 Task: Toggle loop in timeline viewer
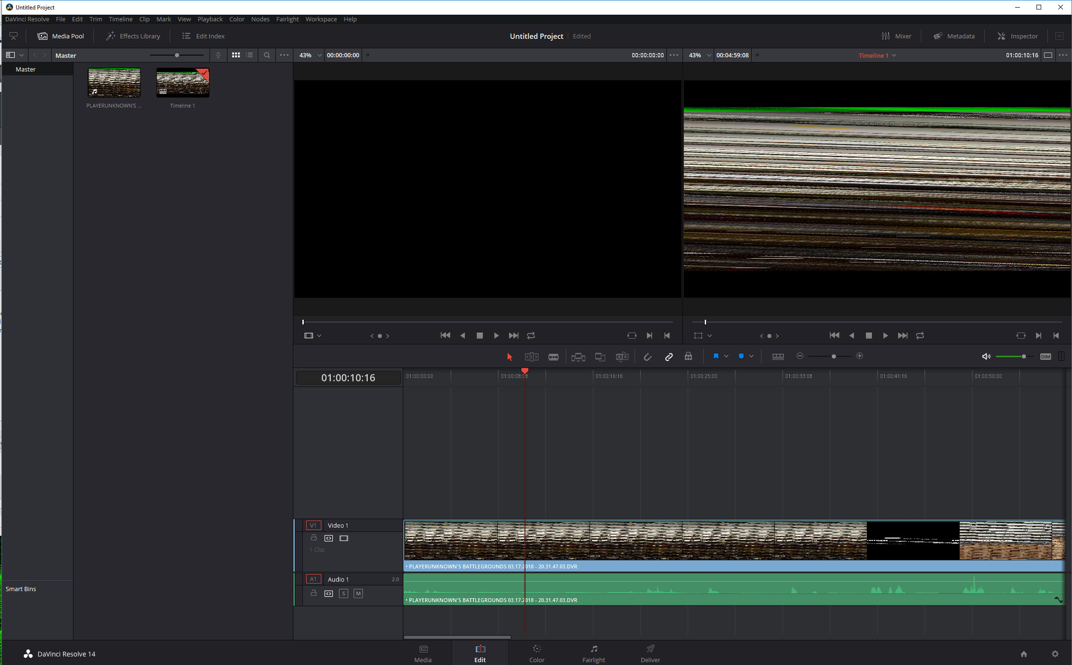pos(920,335)
